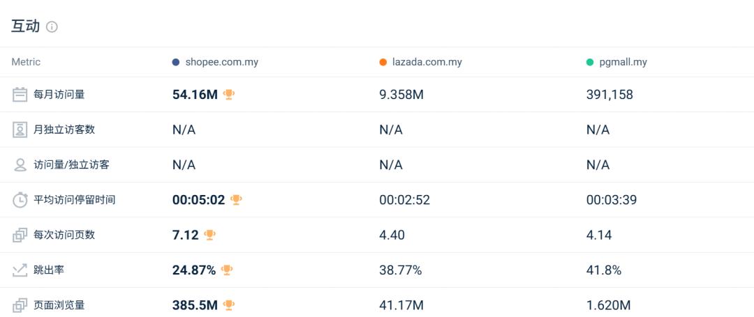
Task: Click shopee's bounce rate 24.87%
Action: tap(194, 270)
